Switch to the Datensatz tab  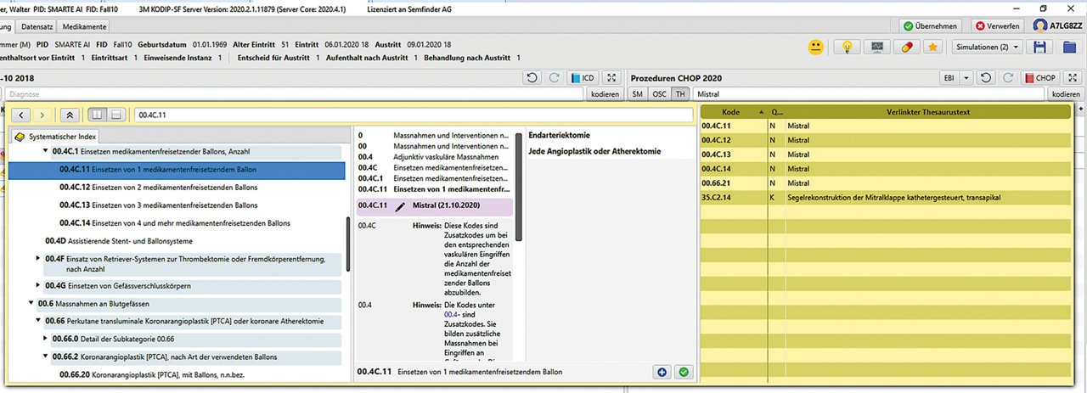37,26
